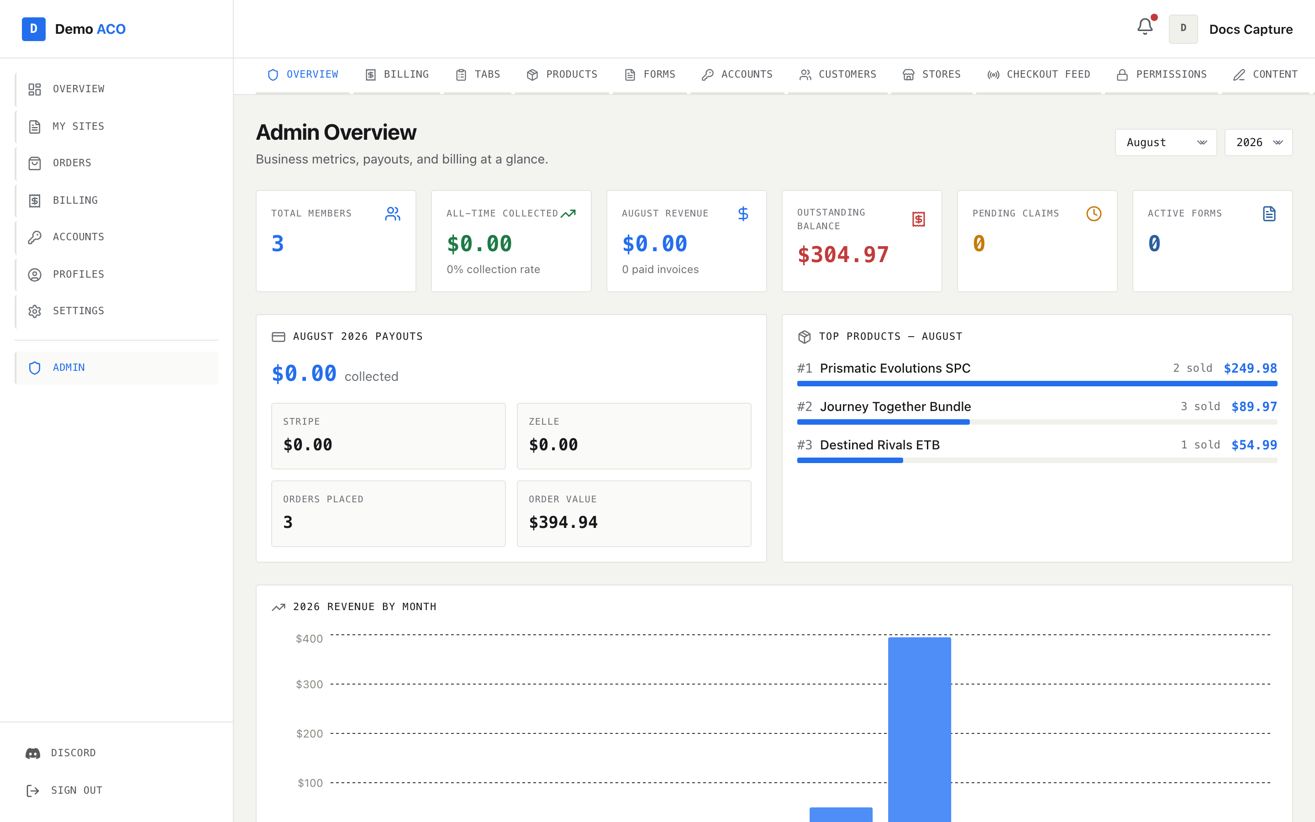Go to the Checkout Feed tab
Viewport: 1315px width, 822px height.
[x=1038, y=74]
